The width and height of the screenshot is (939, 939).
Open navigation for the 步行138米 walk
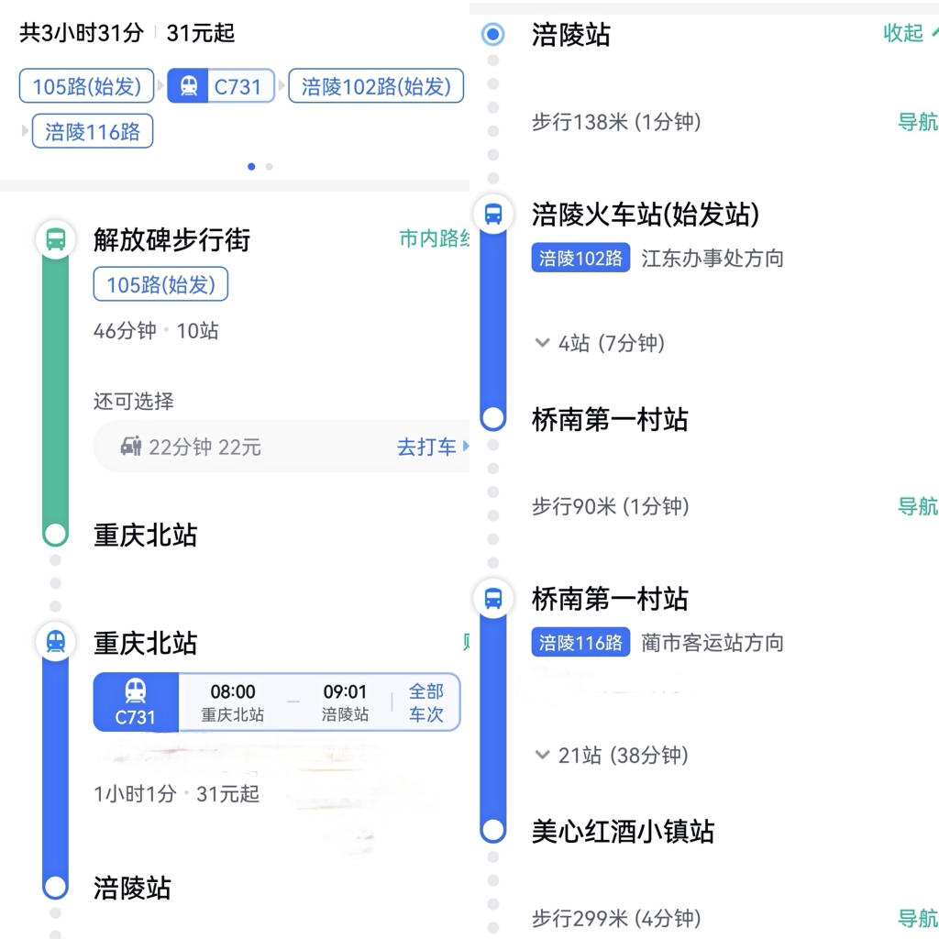click(917, 122)
